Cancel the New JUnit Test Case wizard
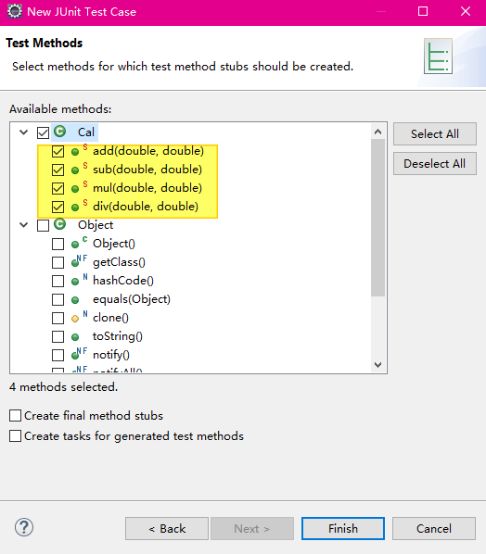The width and height of the screenshot is (486, 554). 434,529
